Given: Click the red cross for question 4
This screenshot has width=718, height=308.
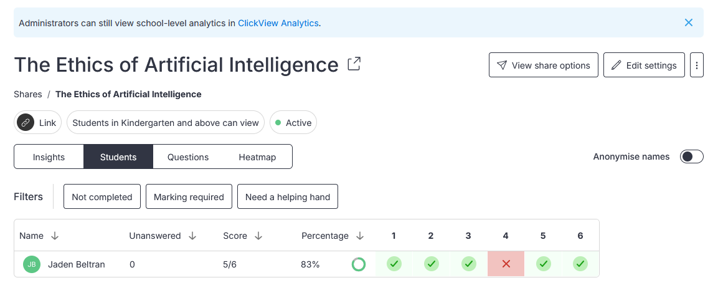Looking at the screenshot, I should point(506,264).
